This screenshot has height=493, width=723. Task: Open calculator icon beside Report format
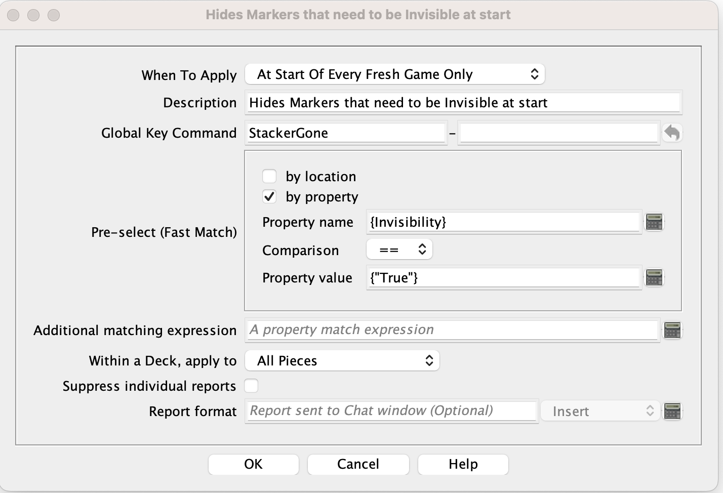[672, 411]
